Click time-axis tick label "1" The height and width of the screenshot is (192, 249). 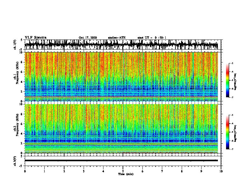pyautogui.click(x=44, y=171)
